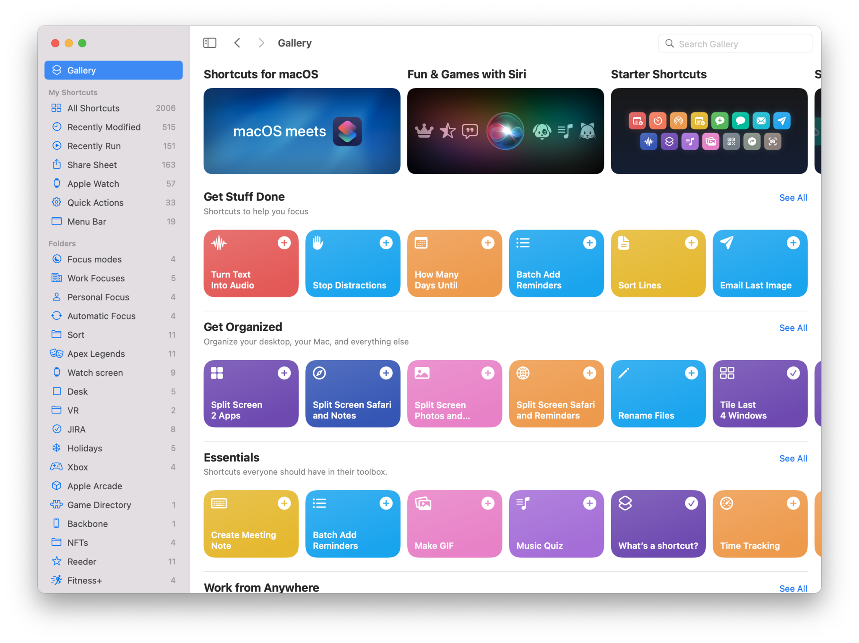Image resolution: width=859 pixels, height=643 pixels.
Task: Click the Xbox game controller icon
Action: 57,467
